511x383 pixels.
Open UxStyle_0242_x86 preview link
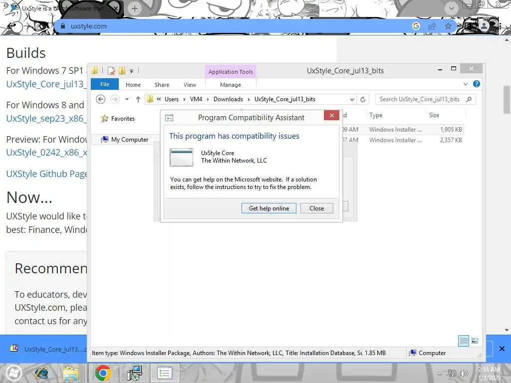46,153
